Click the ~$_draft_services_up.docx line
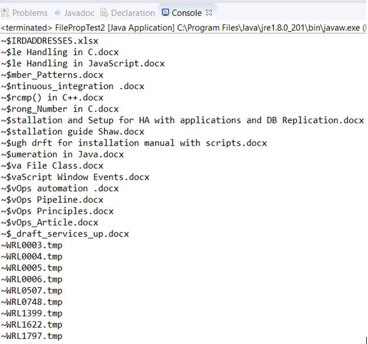368x344 pixels. tap(65, 234)
